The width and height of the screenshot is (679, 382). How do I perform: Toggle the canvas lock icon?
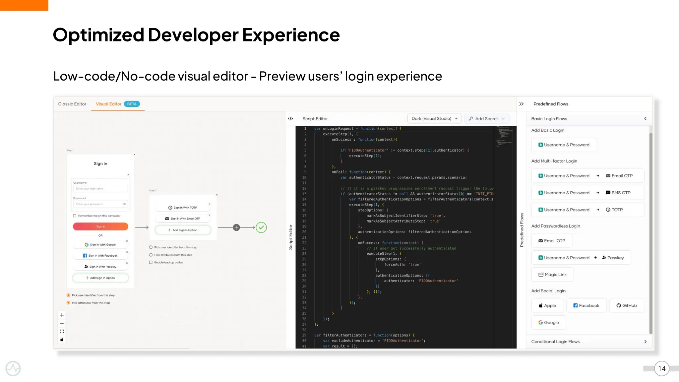tap(62, 340)
